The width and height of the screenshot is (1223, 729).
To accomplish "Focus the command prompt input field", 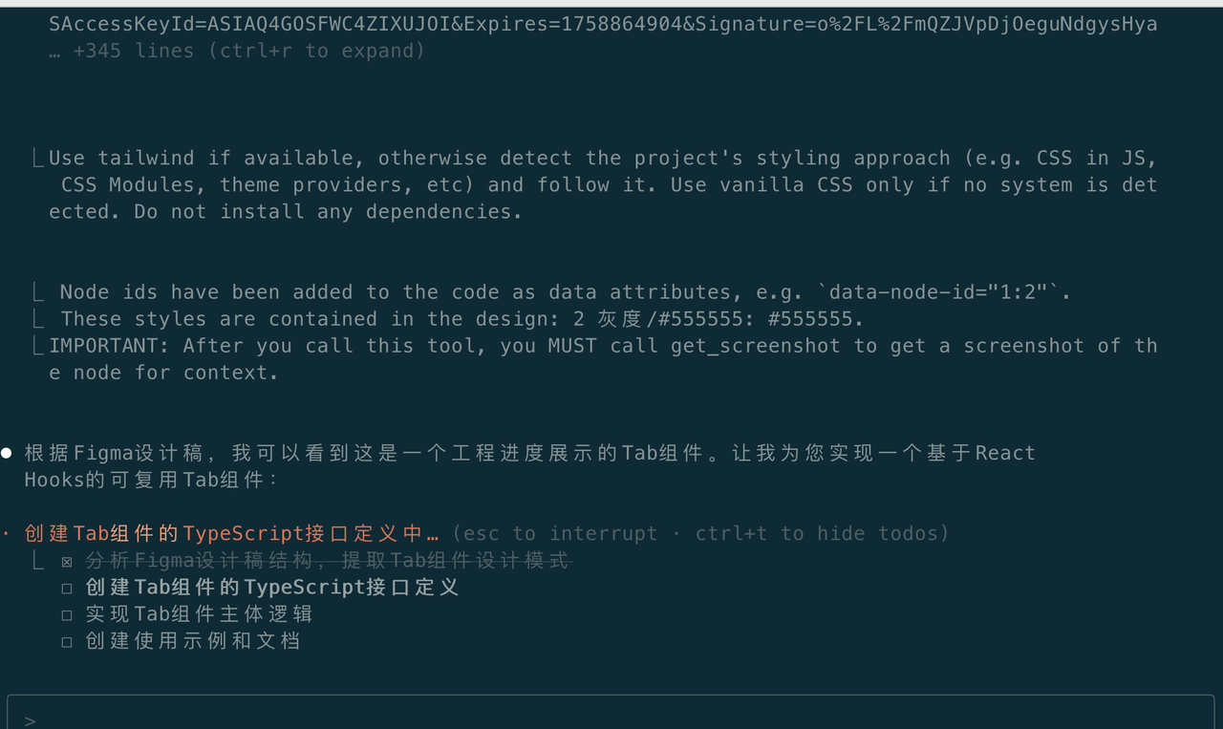I will click(611, 718).
